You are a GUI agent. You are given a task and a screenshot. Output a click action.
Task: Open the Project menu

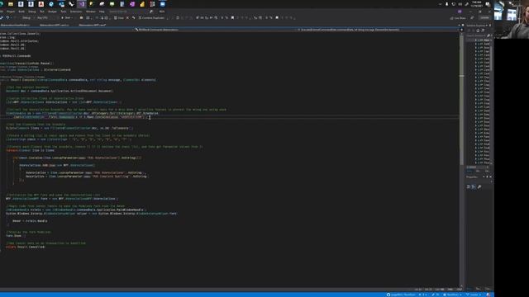(x=11, y=12)
